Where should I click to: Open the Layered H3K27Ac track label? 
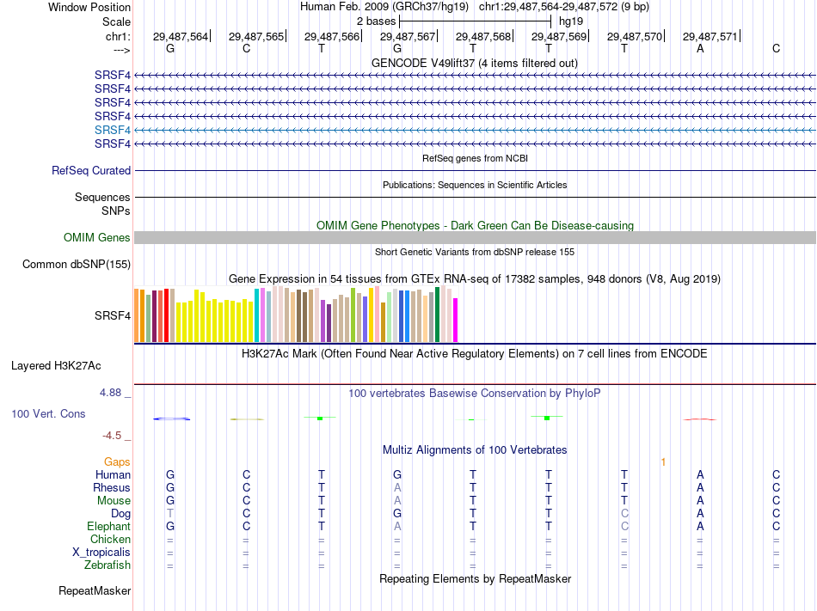pos(56,366)
